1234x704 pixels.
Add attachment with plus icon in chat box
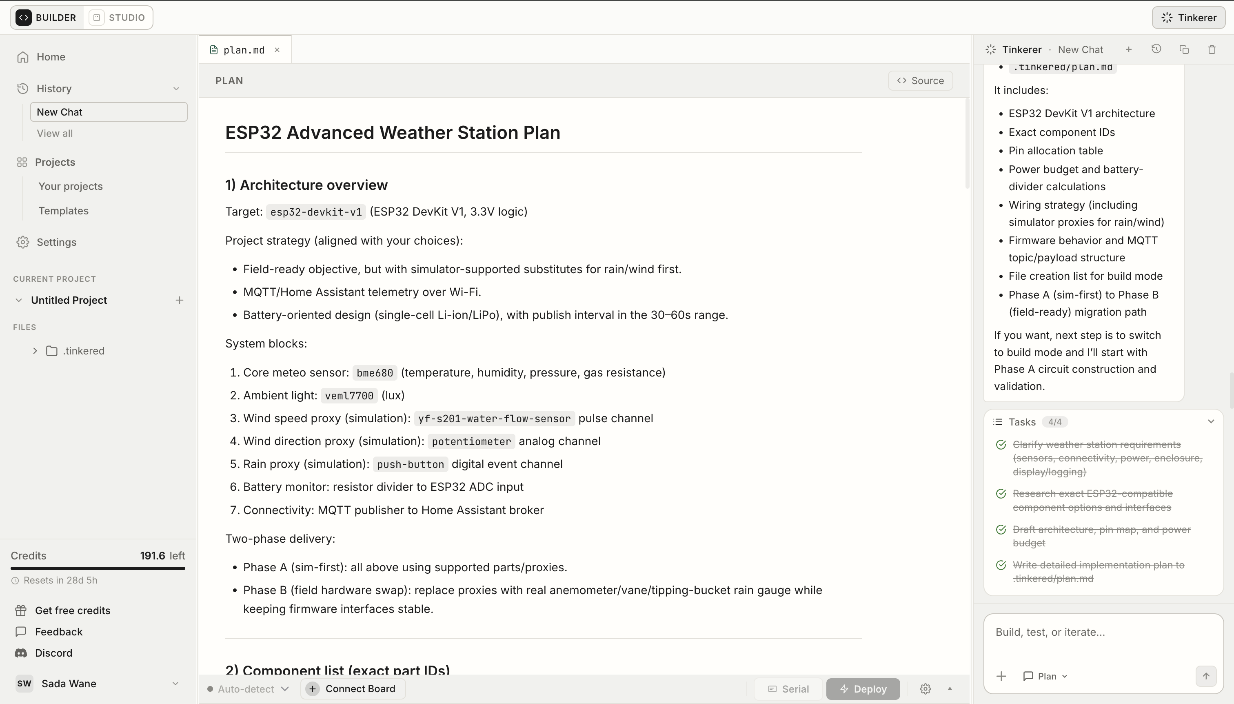click(1001, 676)
